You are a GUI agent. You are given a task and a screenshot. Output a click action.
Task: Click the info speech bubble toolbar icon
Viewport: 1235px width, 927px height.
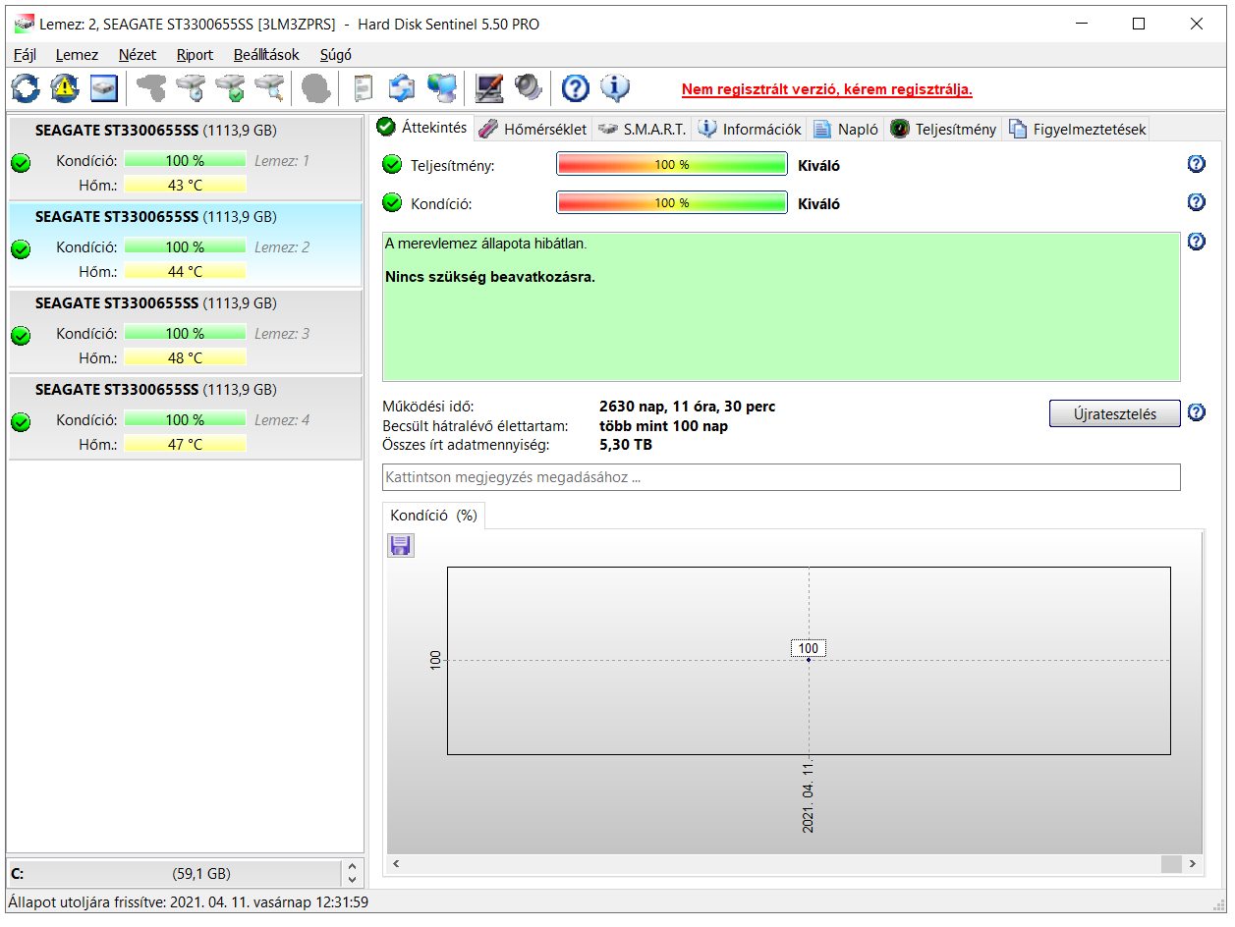click(614, 88)
